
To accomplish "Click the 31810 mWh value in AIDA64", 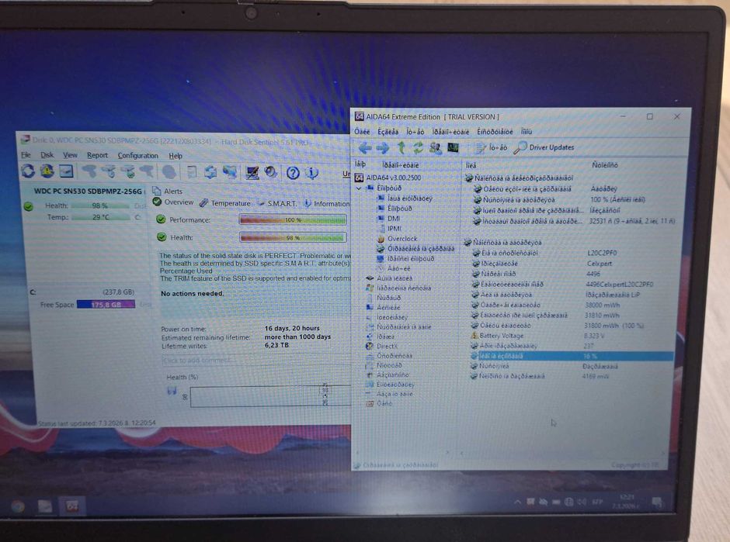I will coord(602,316).
